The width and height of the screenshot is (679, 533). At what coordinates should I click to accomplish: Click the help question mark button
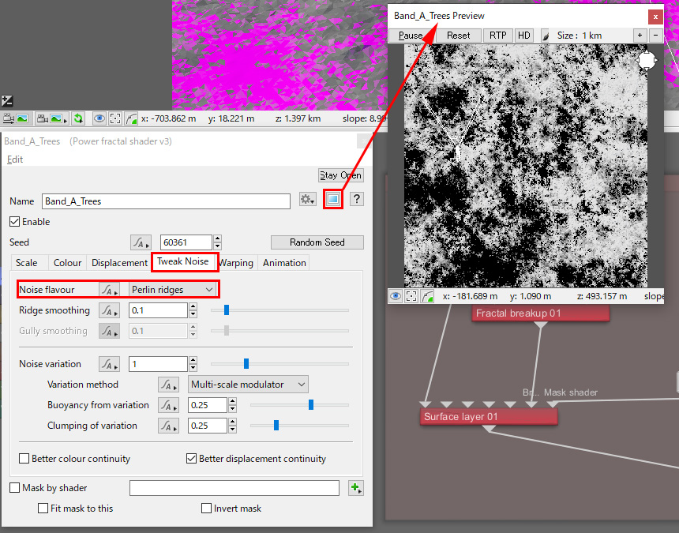[356, 201]
